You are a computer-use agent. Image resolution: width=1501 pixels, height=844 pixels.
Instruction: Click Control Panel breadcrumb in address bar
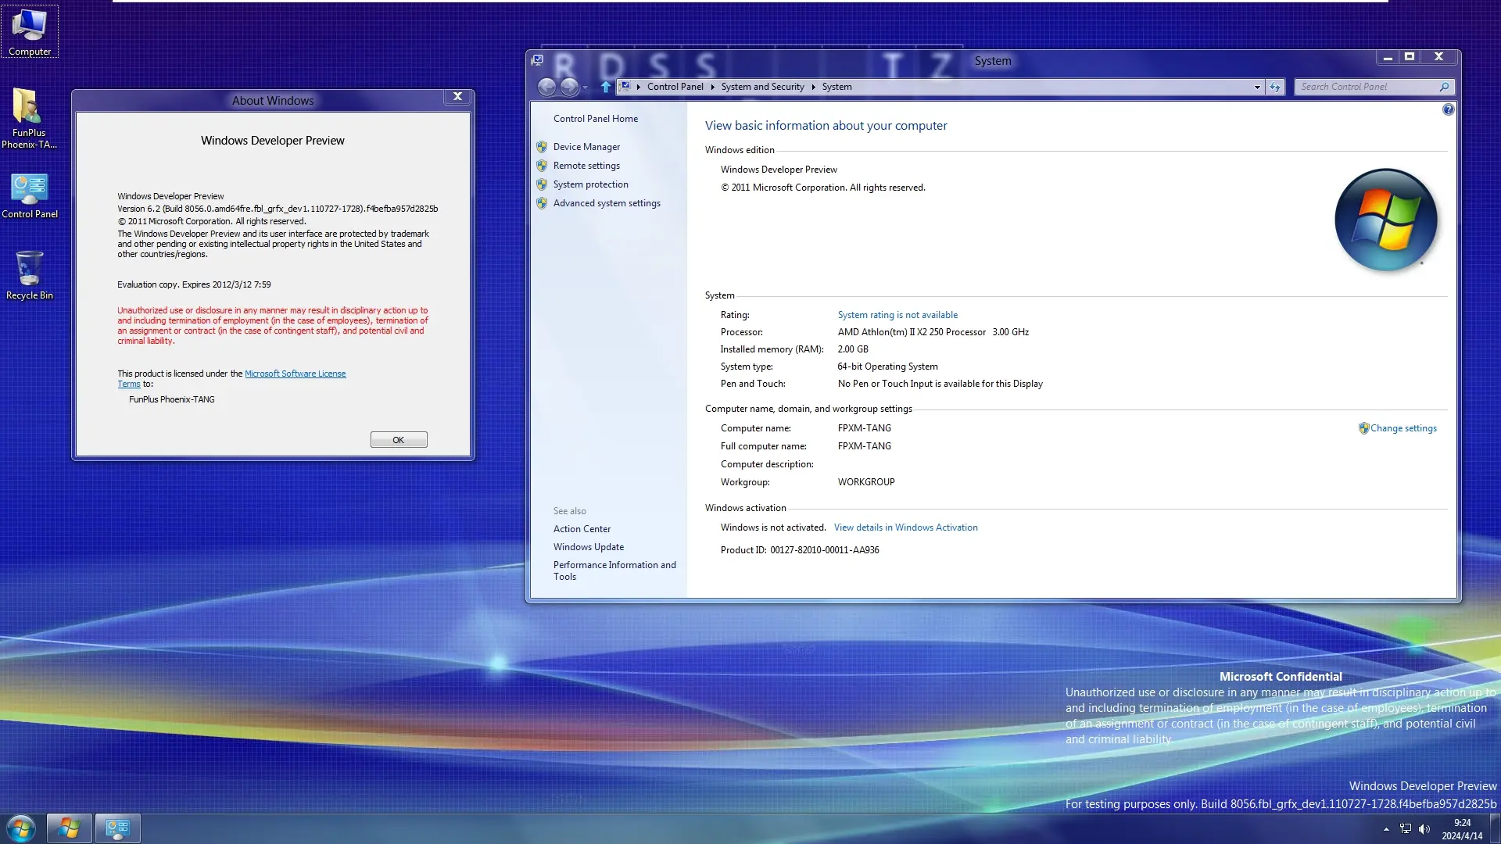click(675, 87)
